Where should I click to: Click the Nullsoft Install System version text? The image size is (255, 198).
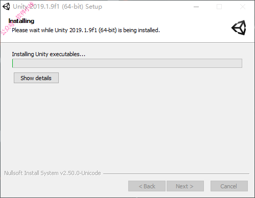coord(53,173)
